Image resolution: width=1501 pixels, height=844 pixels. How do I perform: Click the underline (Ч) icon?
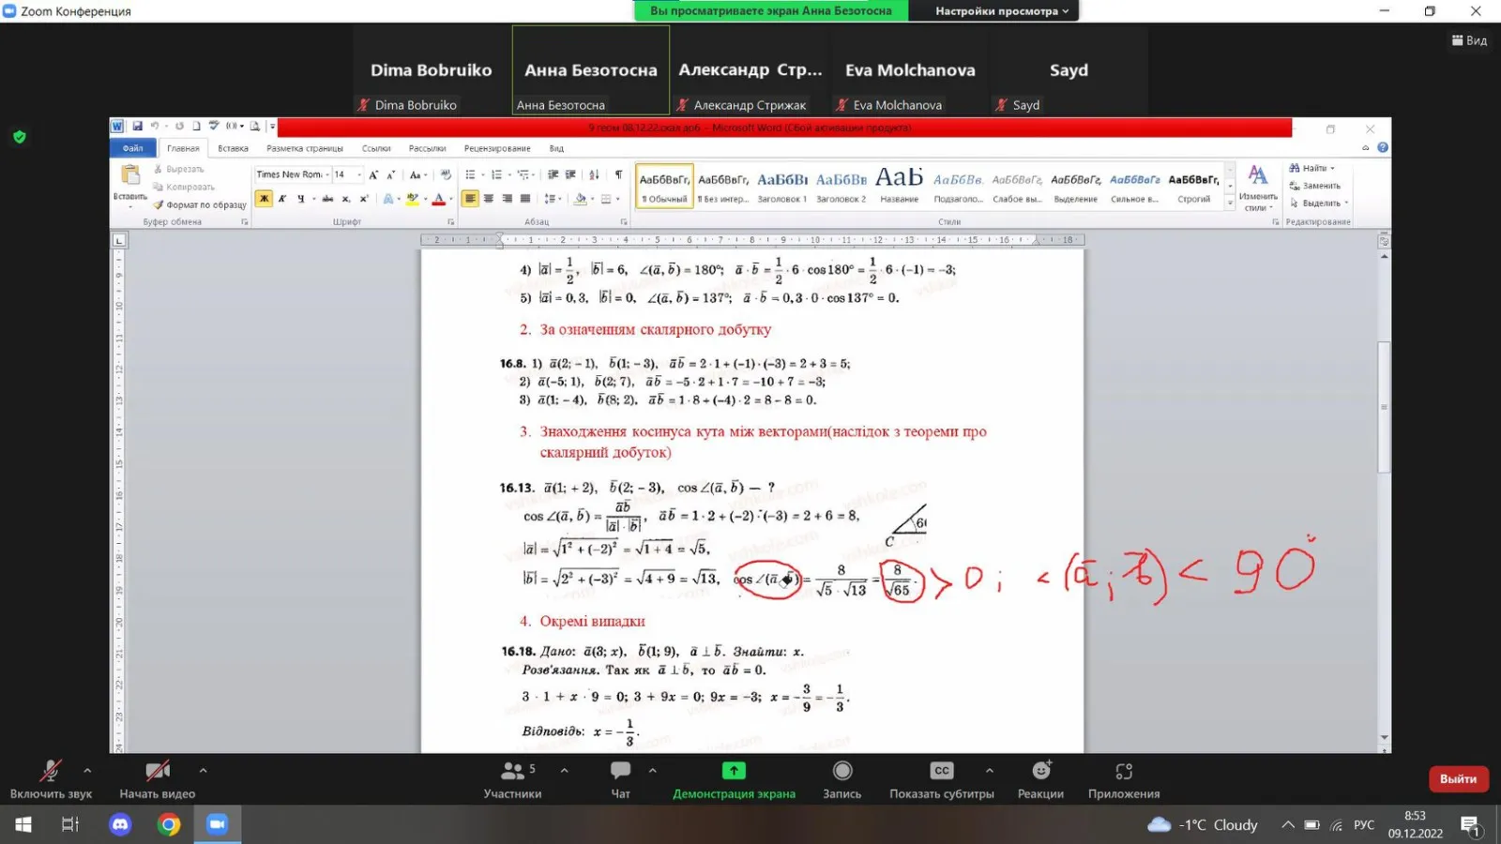pos(300,198)
